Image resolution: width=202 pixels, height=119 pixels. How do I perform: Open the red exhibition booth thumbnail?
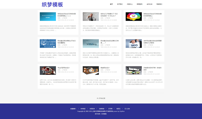pos(48,71)
